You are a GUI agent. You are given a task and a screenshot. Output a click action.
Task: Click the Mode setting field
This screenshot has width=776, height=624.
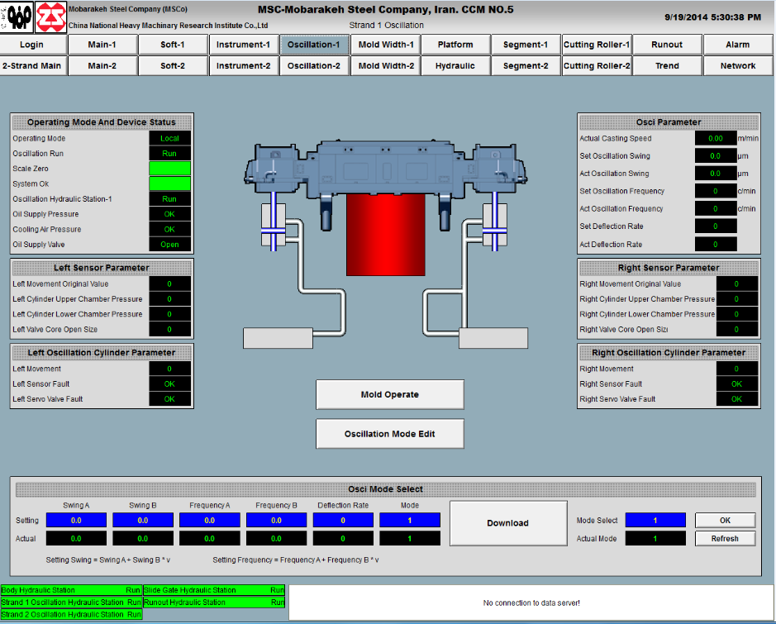410,521
